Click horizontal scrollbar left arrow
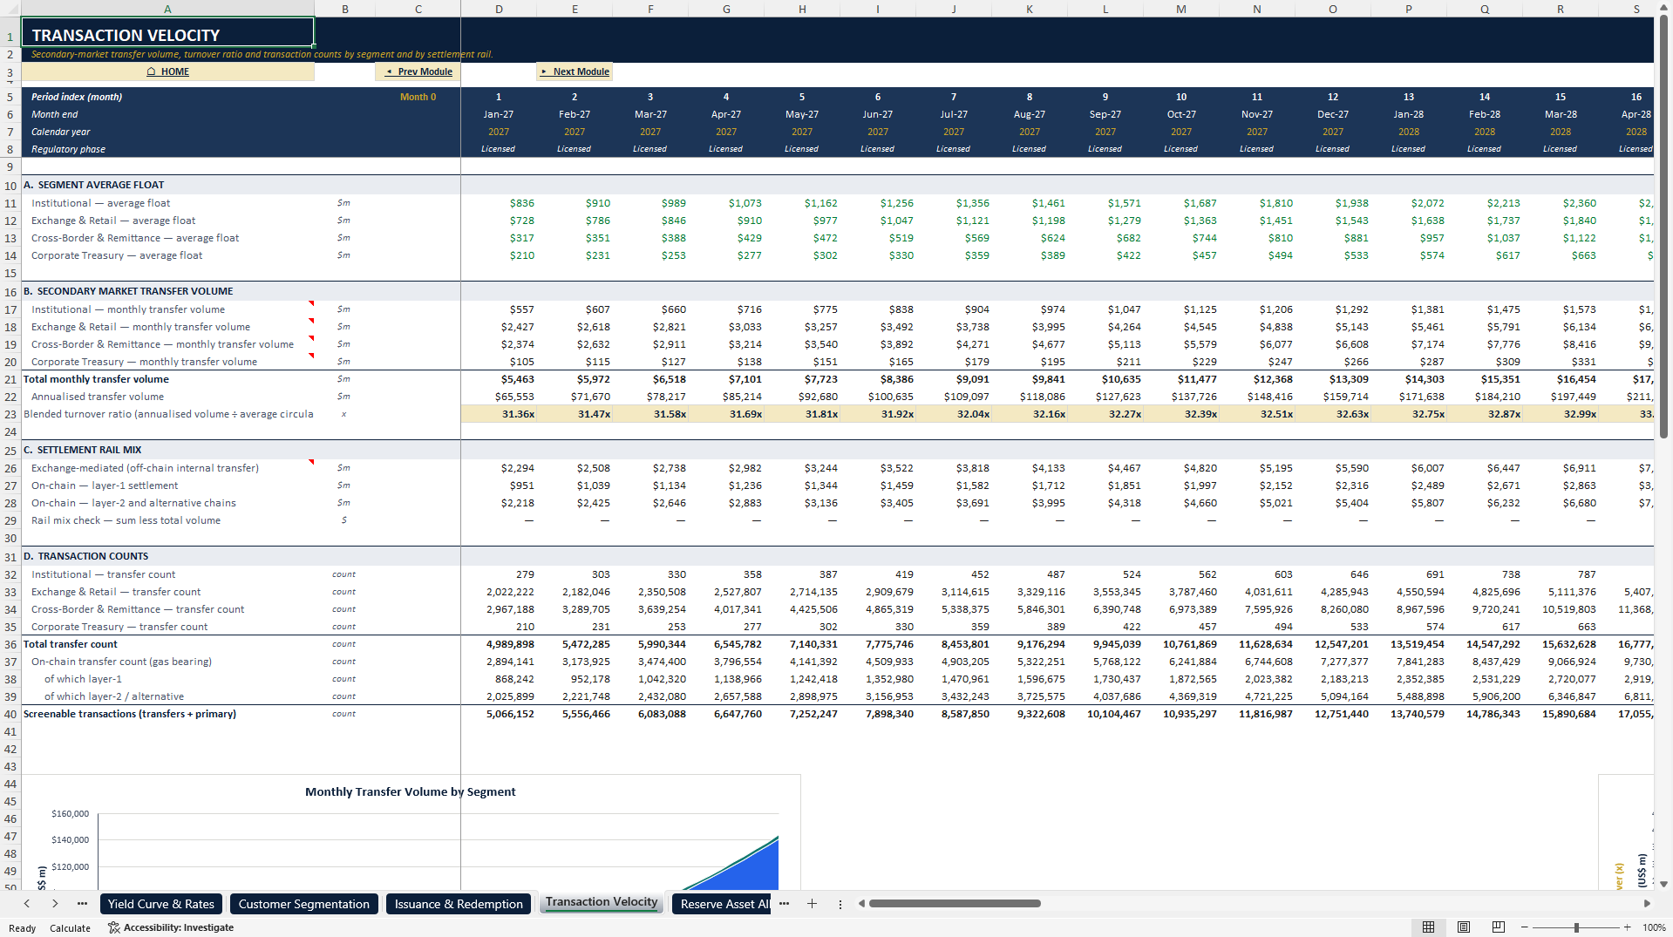Screen dimensions: 1673x937 (x=861, y=904)
